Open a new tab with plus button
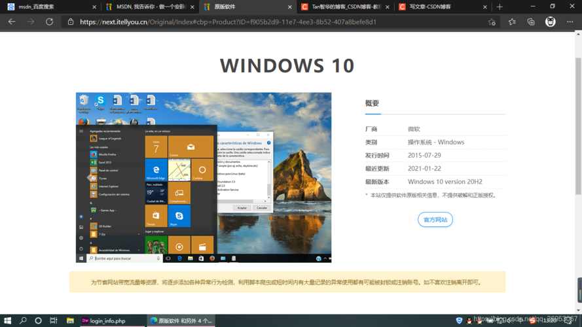 tap(500, 7)
